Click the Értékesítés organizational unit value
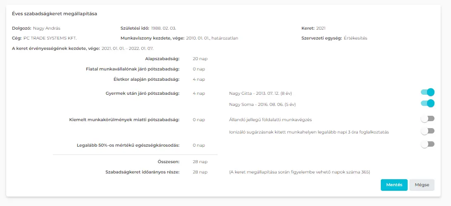The width and height of the screenshot is (451, 206). pyautogui.click(x=355, y=38)
